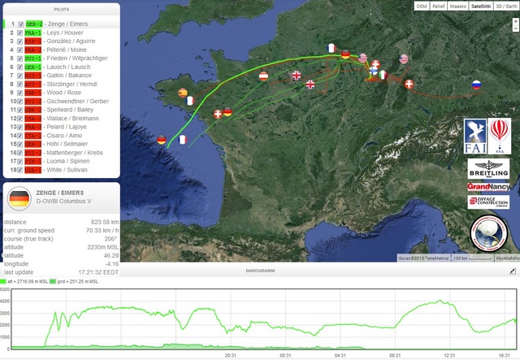Open the 3D / Earth view
Screen dimensions: 520x360
pos(501,6)
